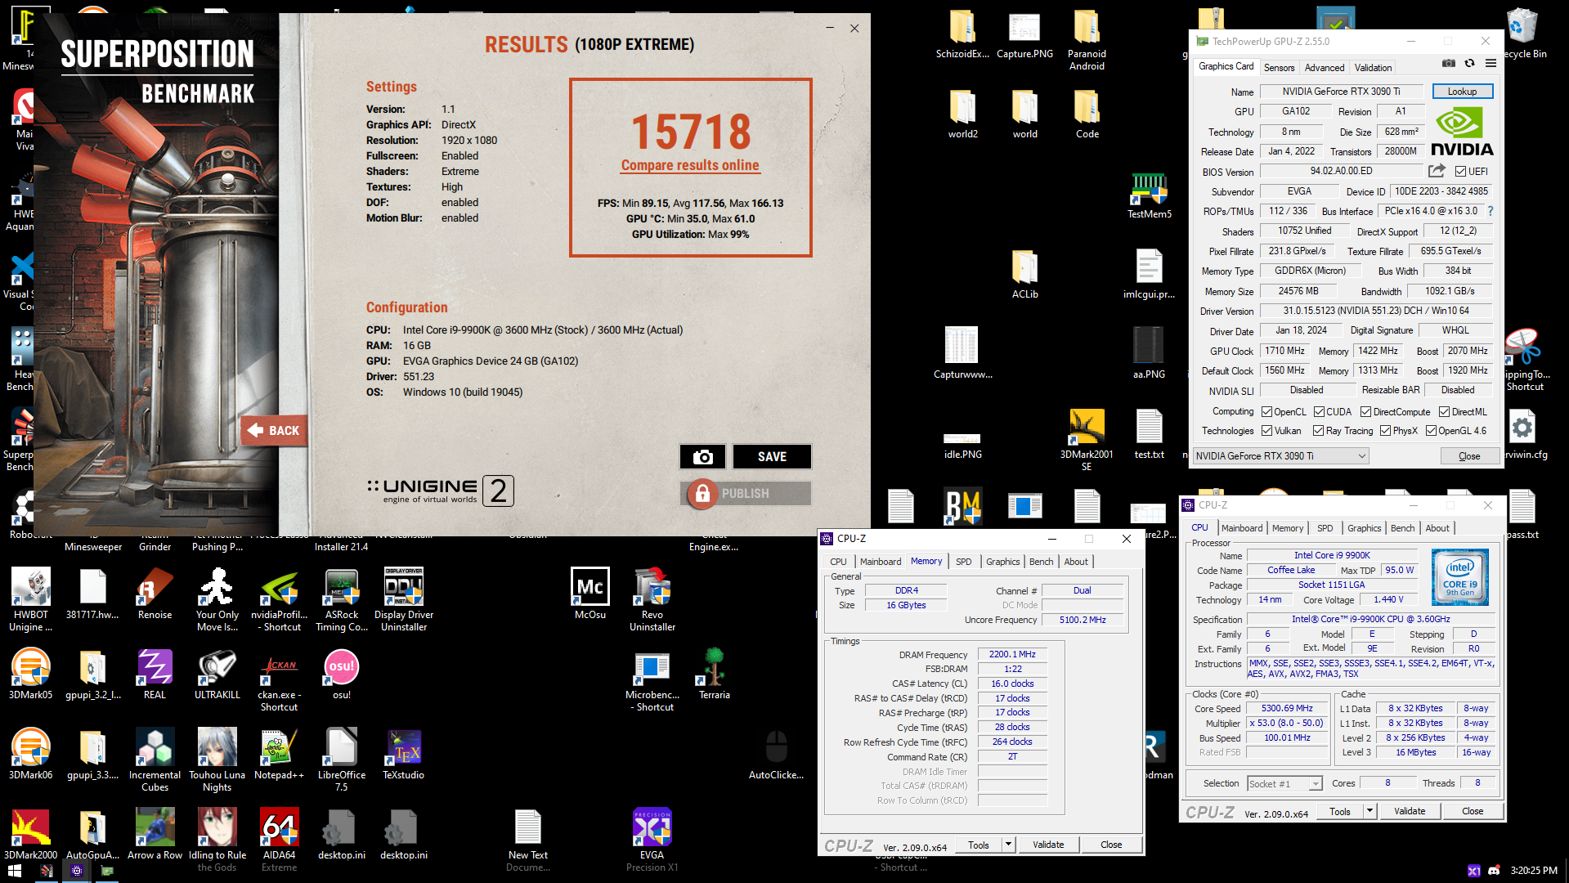The width and height of the screenshot is (1569, 883).
Task: Switch to the Advanced tab in GPU-Z
Action: pos(1324,68)
